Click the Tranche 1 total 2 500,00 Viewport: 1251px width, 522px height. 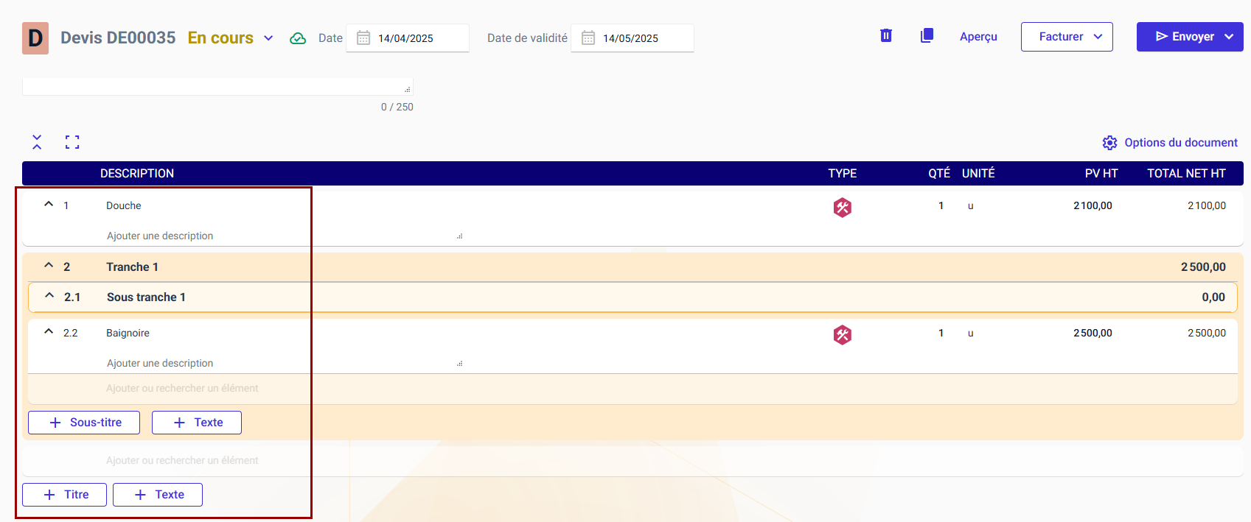point(1203,267)
